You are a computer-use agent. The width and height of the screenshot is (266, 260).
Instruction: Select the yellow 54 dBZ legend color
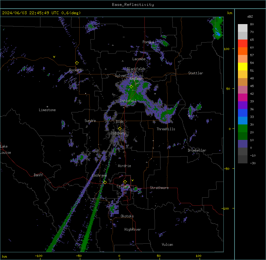pyautogui.click(x=243, y=66)
